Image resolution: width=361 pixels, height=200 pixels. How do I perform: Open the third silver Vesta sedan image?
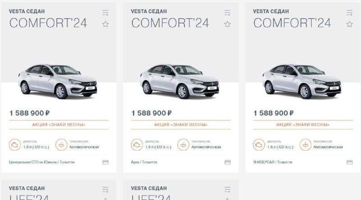point(301,81)
